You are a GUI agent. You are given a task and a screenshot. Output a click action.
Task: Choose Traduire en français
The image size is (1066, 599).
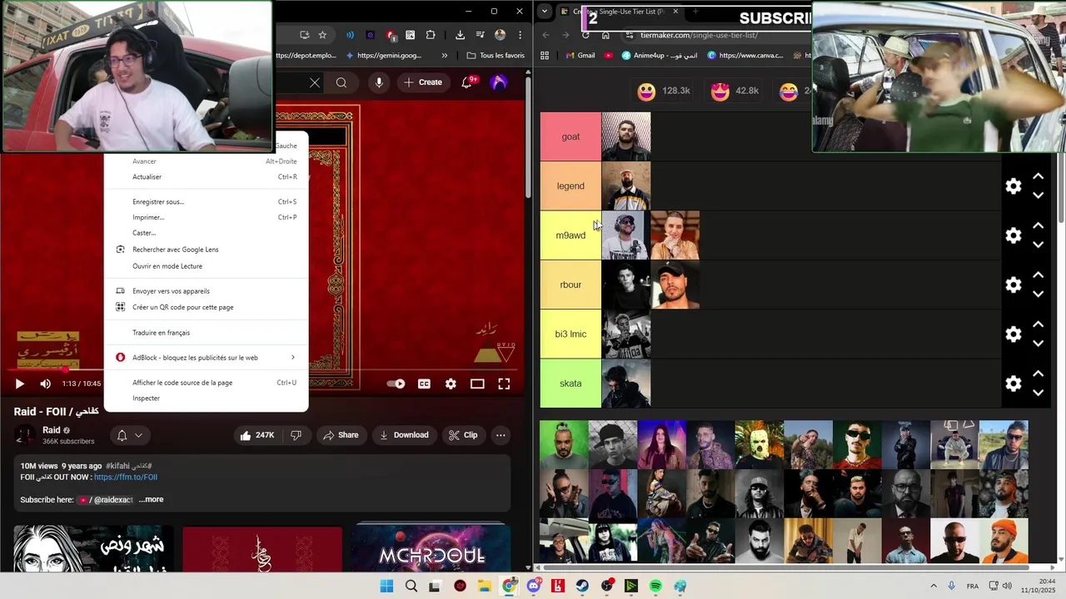(206, 333)
